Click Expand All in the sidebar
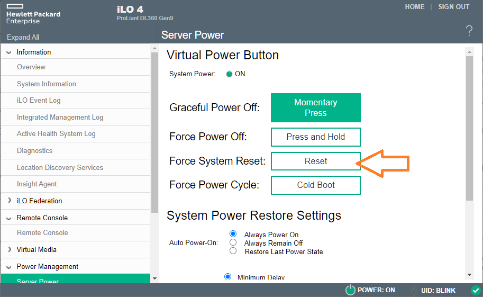 tap(23, 37)
